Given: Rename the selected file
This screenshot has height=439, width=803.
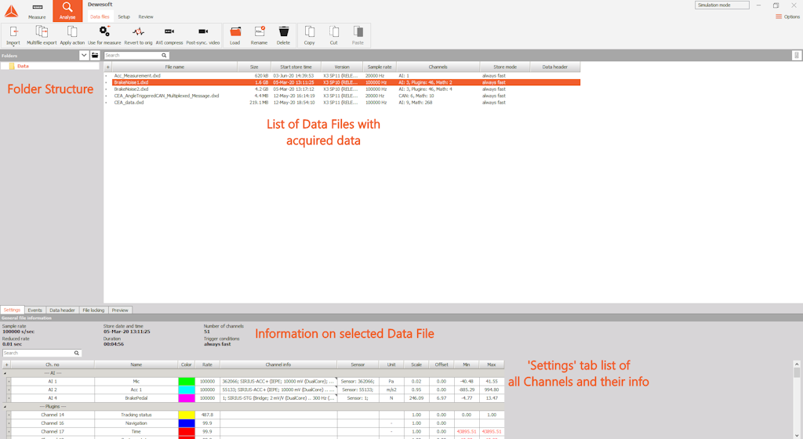Looking at the screenshot, I should (259, 35).
